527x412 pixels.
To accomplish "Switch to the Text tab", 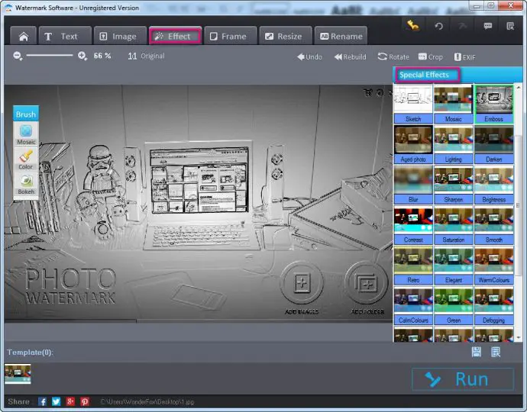I will (x=61, y=36).
